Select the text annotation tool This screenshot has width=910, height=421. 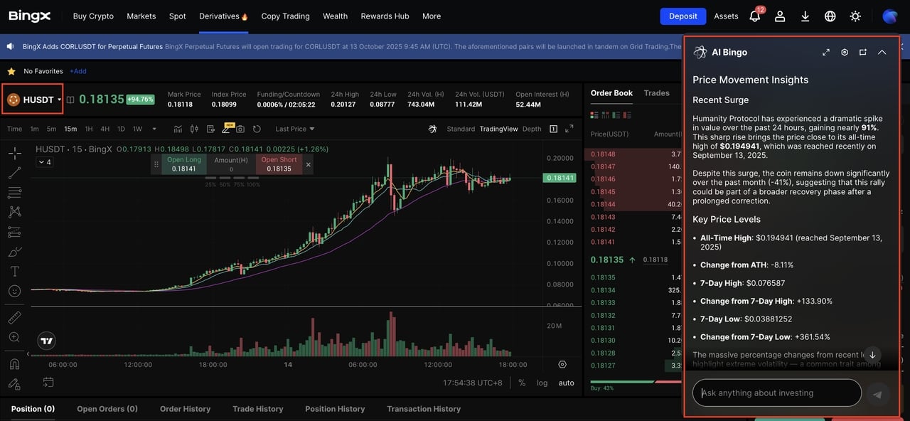[x=14, y=272]
